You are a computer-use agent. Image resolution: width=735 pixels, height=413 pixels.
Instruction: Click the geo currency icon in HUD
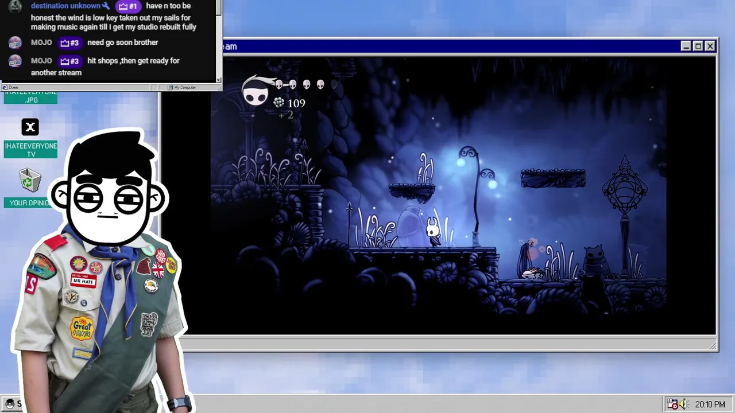[x=278, y=102]
